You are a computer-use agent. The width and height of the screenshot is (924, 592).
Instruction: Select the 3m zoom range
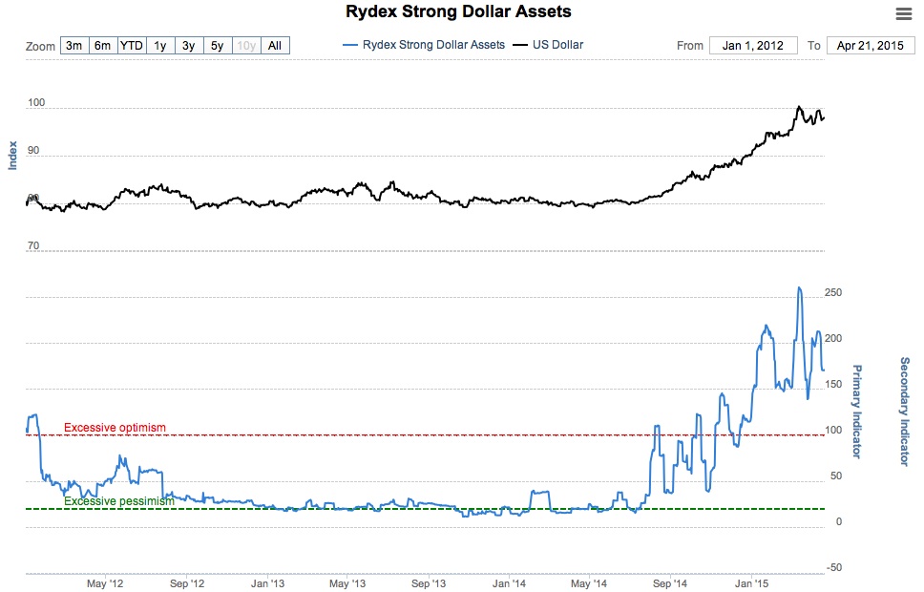[73, 45]
